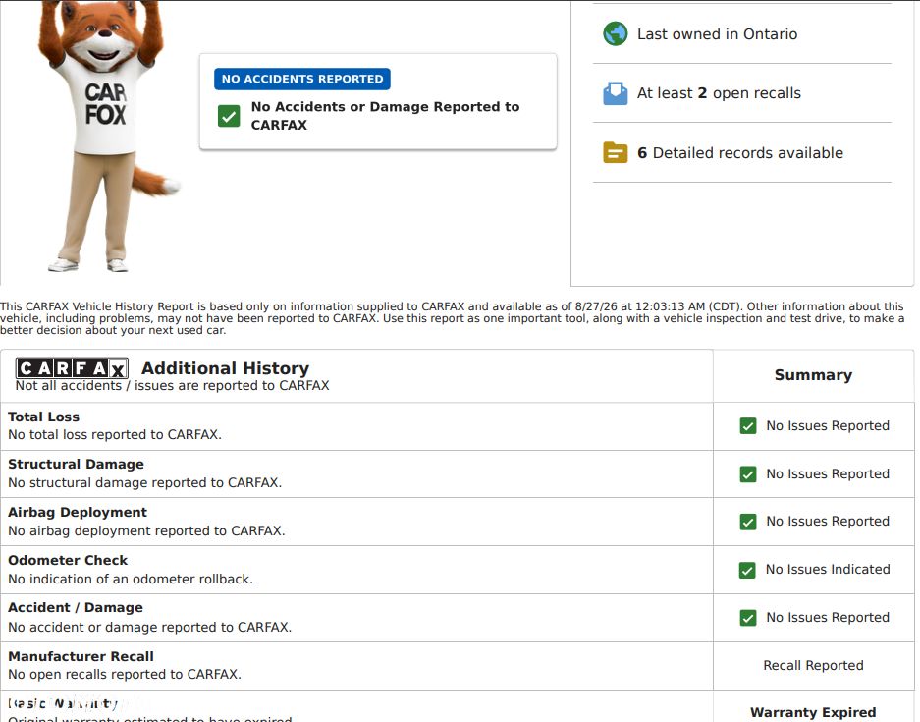Click the CARFAX logo in Additional History
This screenshot has width=920, height=722.
[x=72, y=368]
